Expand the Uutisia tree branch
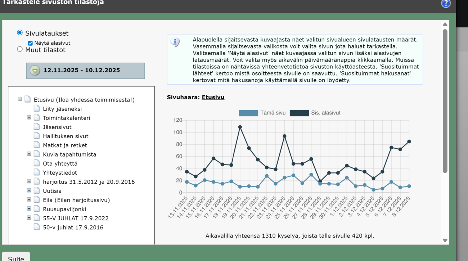 (x=29, y=190)
